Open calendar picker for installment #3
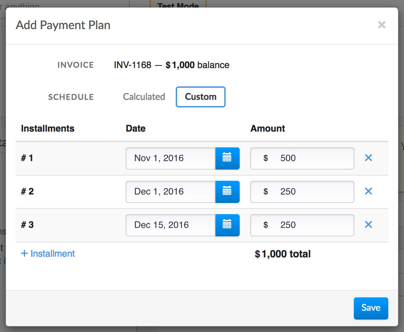The image size is (404, 332). tap(227, 225)
